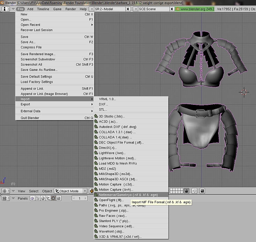Choose NetImmerse/Gamebryo import entry
This screenshot has width=256, height=242.
coord(131,195)
